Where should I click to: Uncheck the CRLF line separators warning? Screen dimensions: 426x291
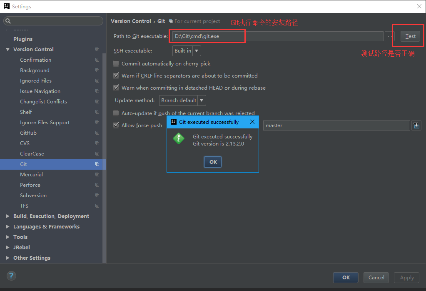click(116, 76)
